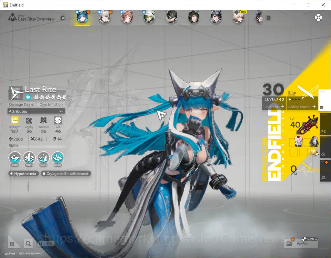Click the UID text at bottom

(31, 253)
